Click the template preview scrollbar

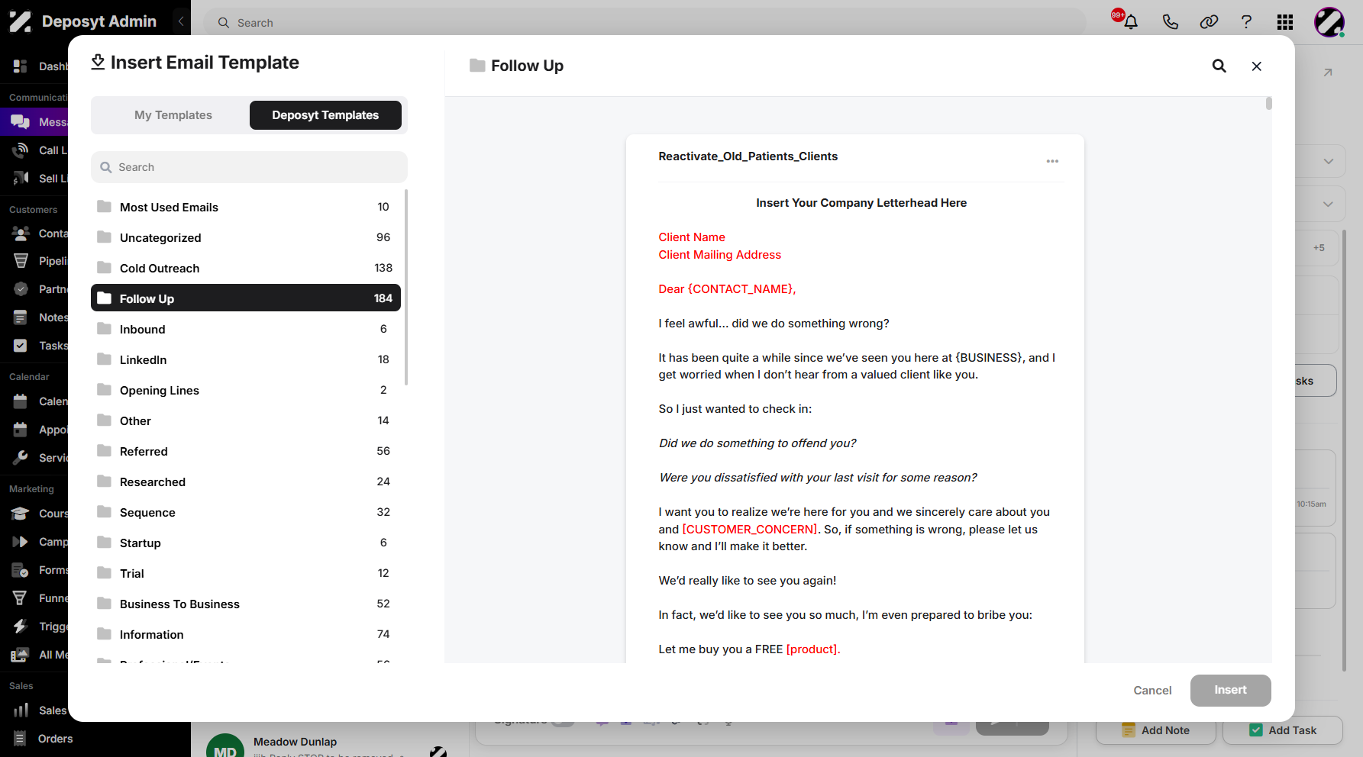(1268, 103)
